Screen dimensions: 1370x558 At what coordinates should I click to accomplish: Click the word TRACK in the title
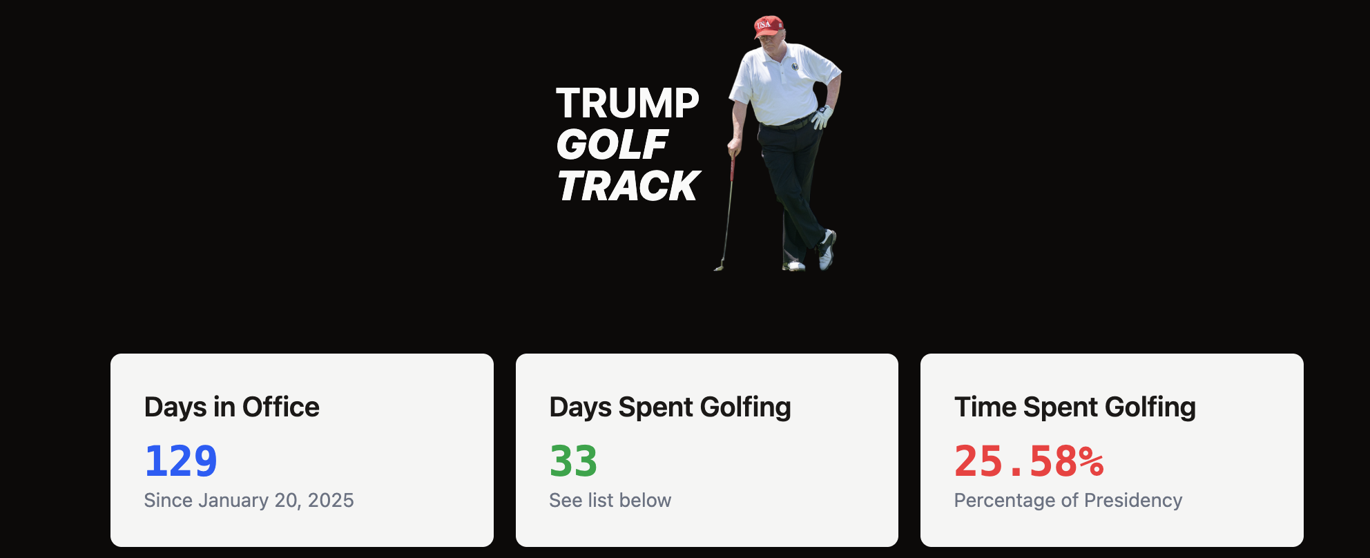(629, 186)
